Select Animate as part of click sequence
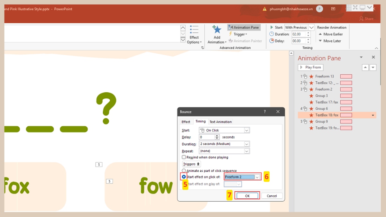The height and width of the screenshot is (217, 386). pyautogui.click(x=184, y=171)
